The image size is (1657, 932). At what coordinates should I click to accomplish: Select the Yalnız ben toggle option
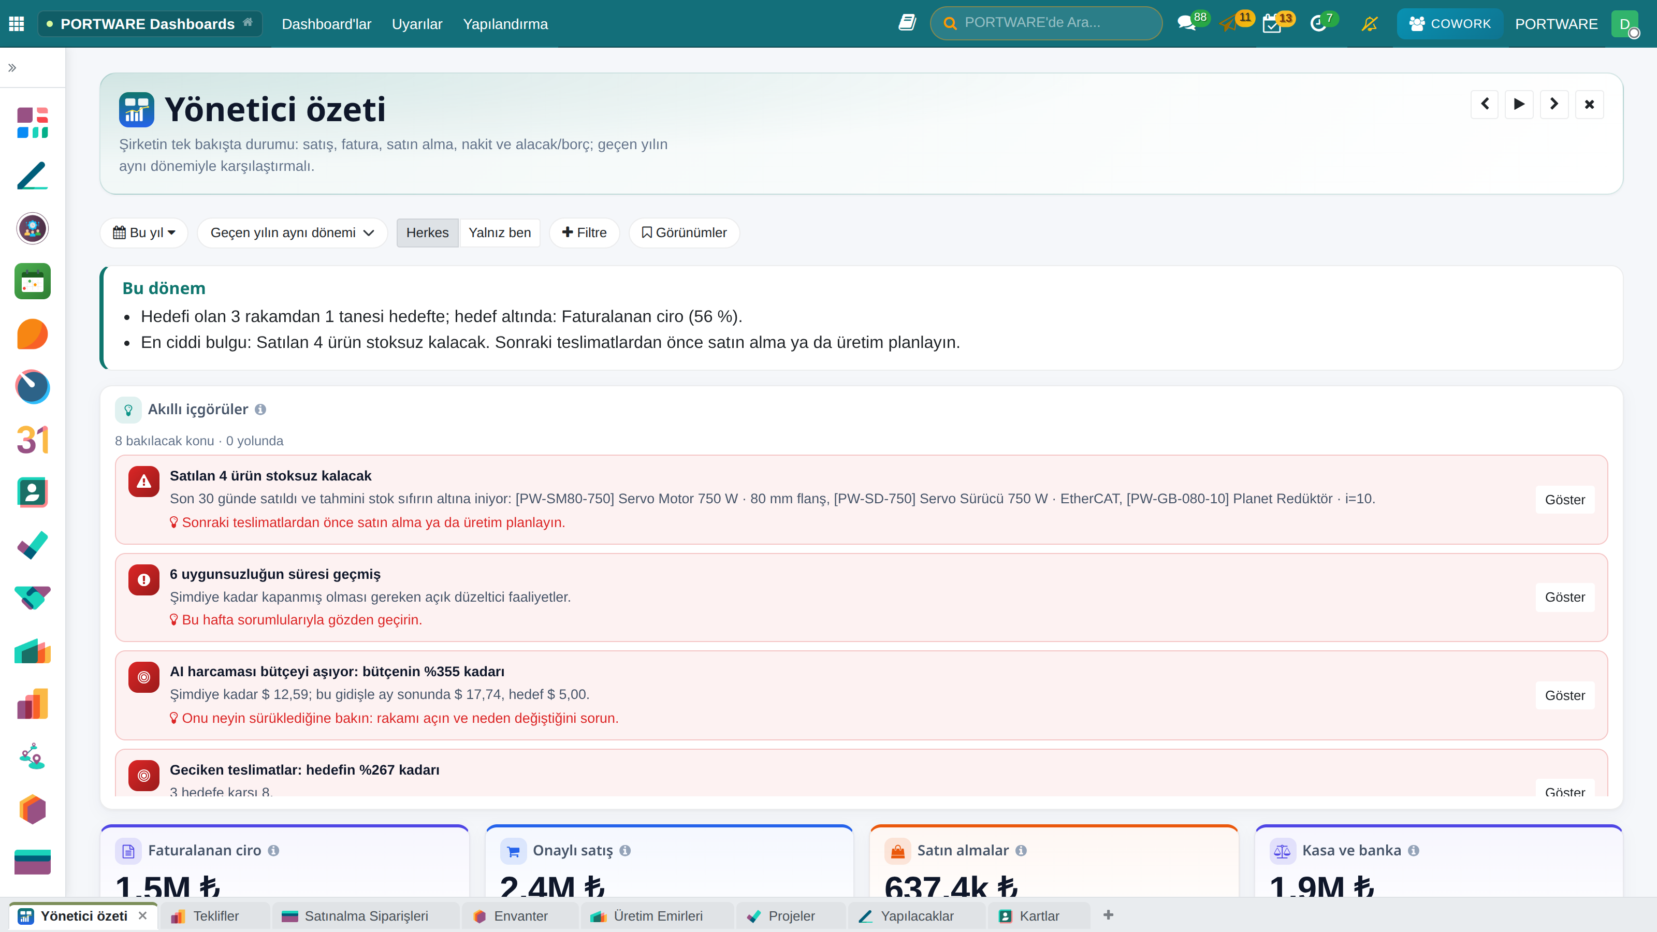coord(500,232)
